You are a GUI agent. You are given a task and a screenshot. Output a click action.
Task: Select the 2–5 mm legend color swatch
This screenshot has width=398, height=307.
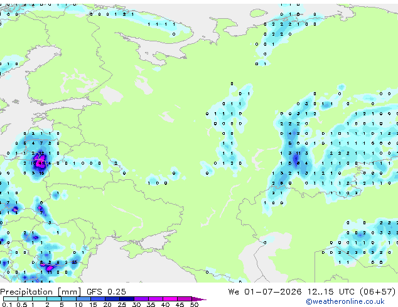[54, 299]
